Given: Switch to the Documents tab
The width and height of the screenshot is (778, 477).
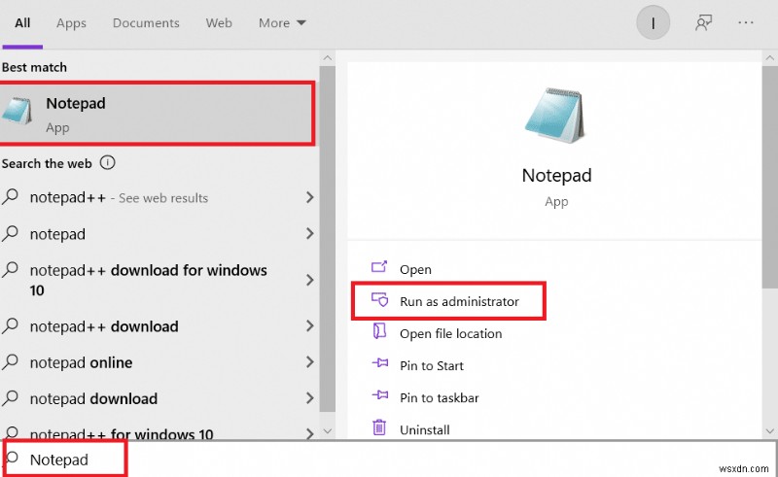Looking at the screenshot, I should 146,23.
